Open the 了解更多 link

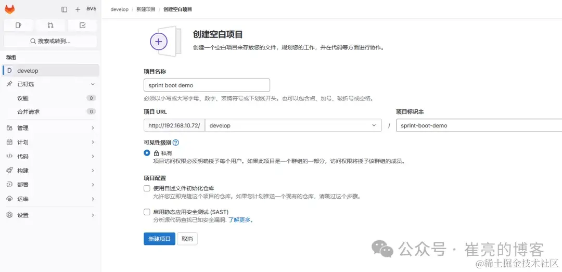(x=240, y=220)
